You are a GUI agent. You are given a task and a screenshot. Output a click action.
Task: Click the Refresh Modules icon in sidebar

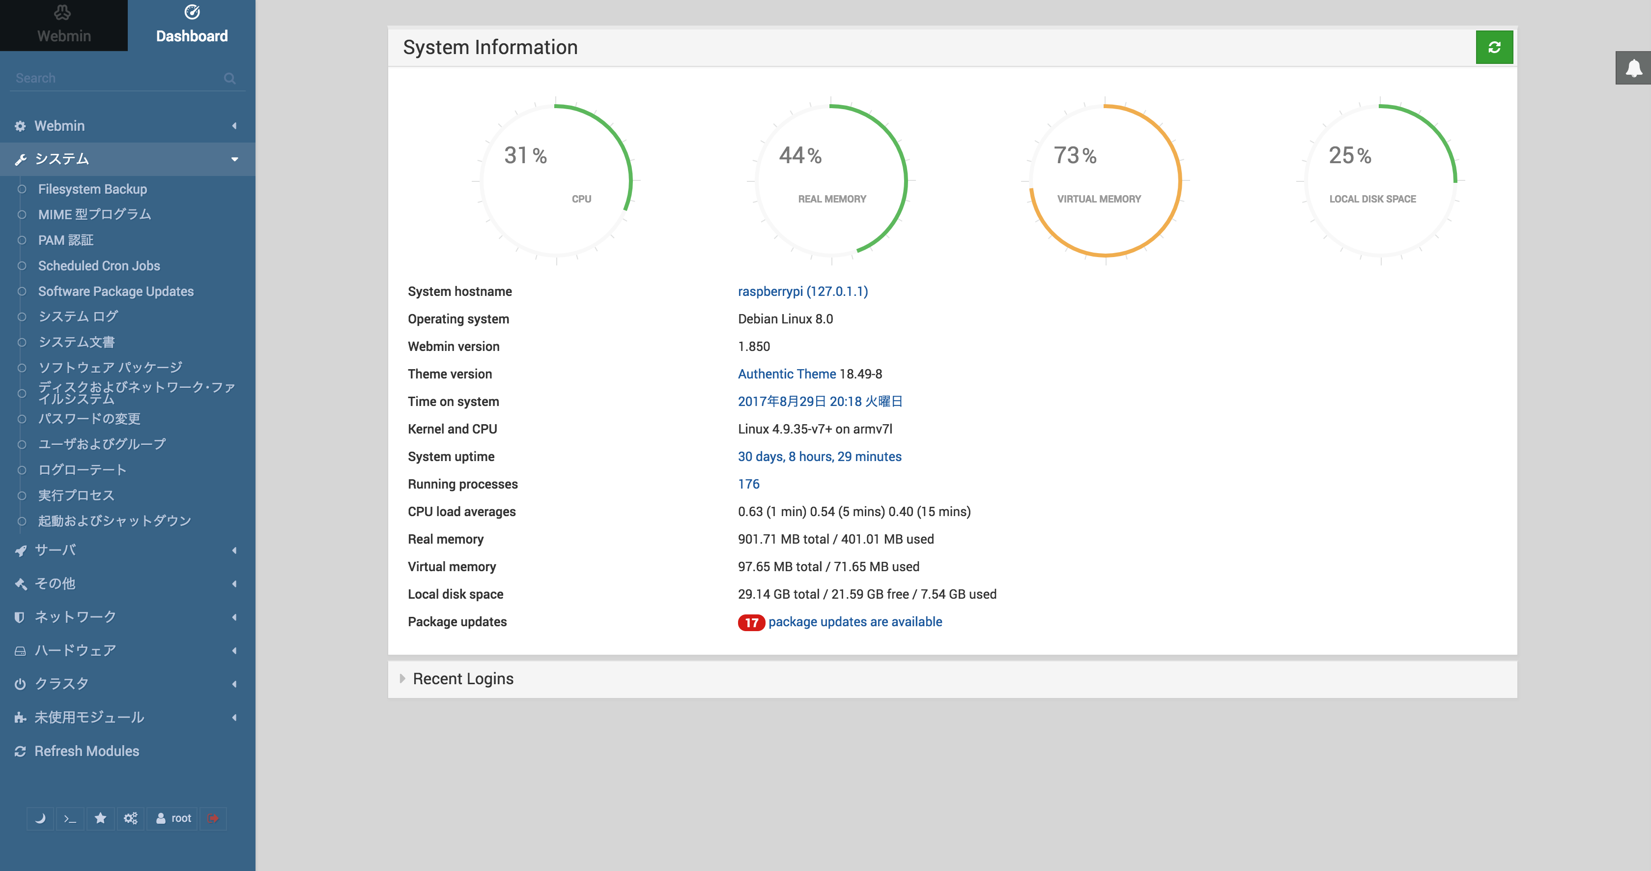pyautogui.click(x=21, y=751)
